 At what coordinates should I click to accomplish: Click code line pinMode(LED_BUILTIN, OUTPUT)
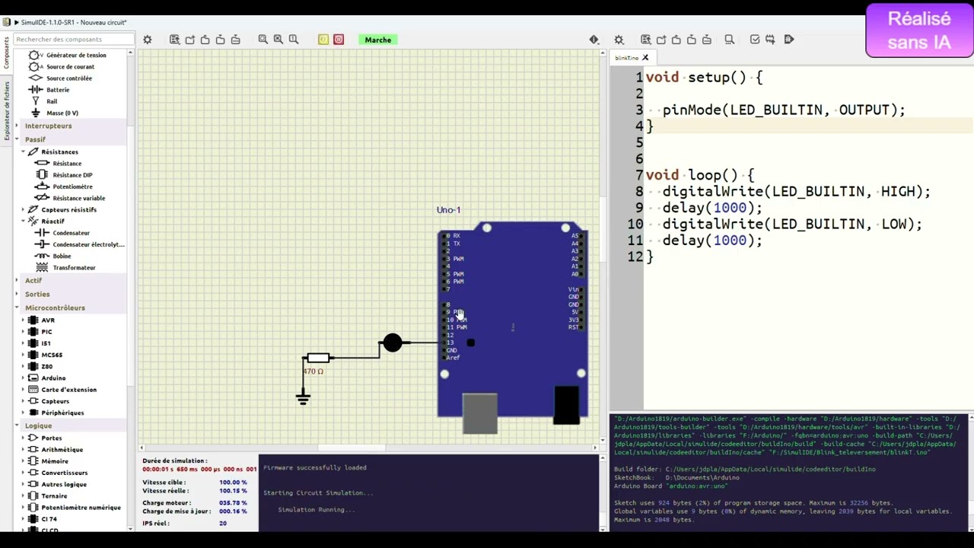(784, 110)
